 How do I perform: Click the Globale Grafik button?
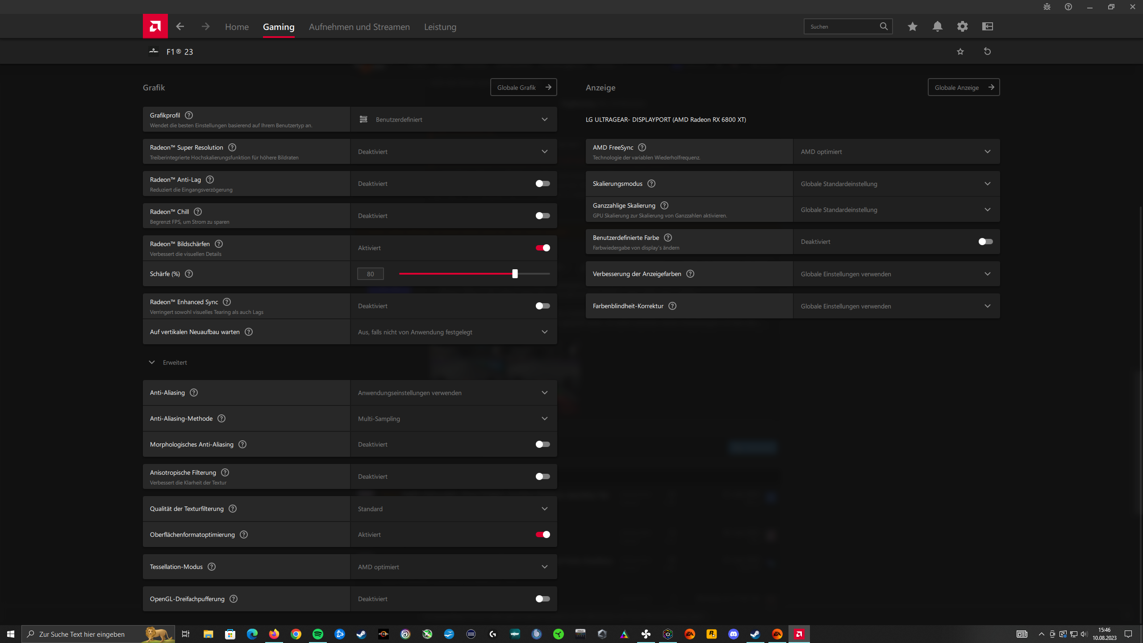[x=523, y=87]
